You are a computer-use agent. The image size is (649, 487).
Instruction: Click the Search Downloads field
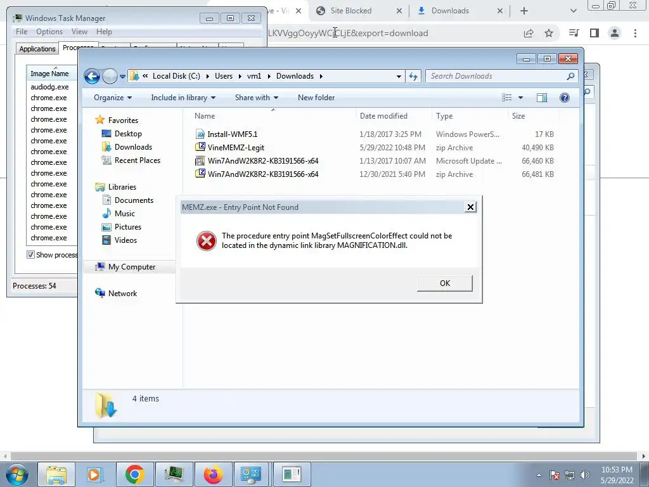[x=497, y=76]
